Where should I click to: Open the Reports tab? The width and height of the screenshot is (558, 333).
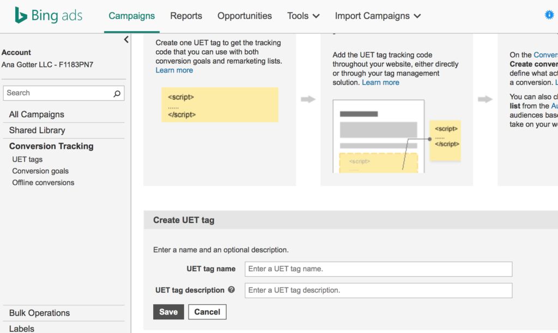click(186, 16)
